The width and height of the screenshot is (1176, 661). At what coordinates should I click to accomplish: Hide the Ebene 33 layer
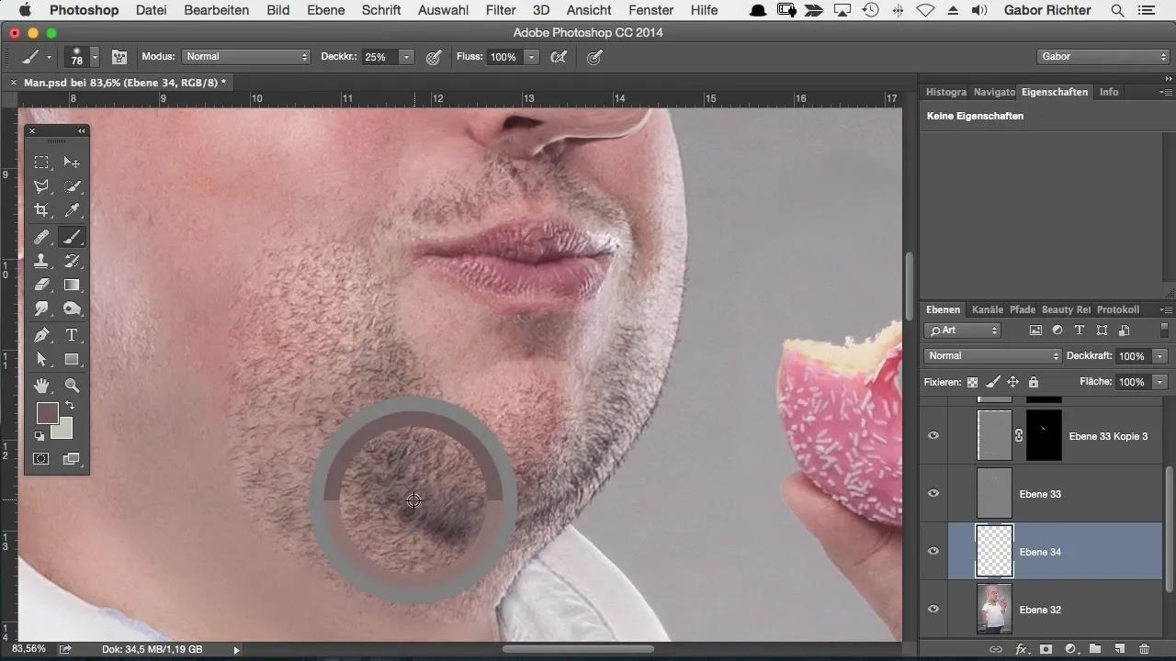click(933, 493)
